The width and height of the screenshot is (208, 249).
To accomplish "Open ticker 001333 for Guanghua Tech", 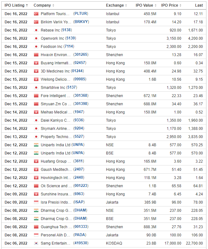I will click(81, 227).
